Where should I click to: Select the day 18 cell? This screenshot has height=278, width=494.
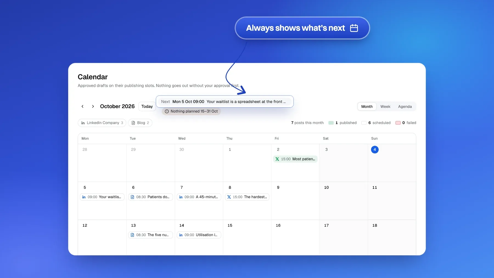point(392,238)
